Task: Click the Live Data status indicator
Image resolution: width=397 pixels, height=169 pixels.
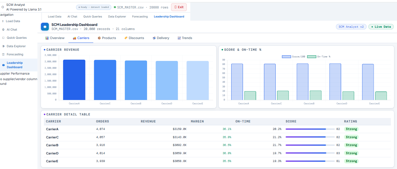Action: 381,26
